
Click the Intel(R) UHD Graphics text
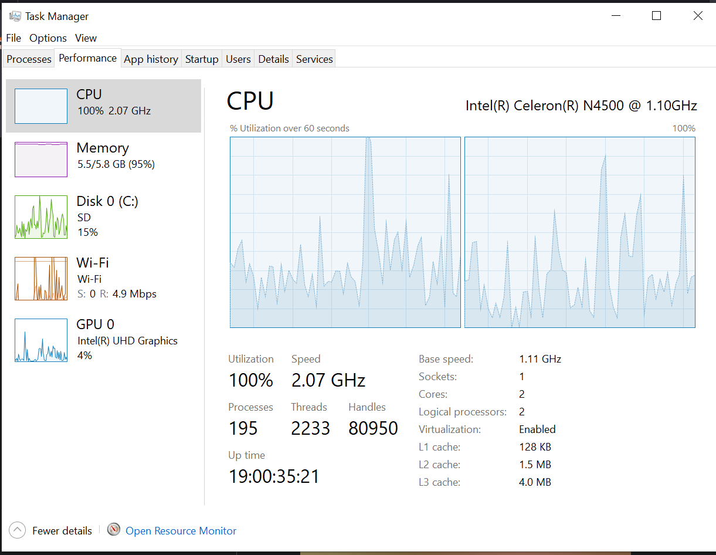[x=127, y=341]
